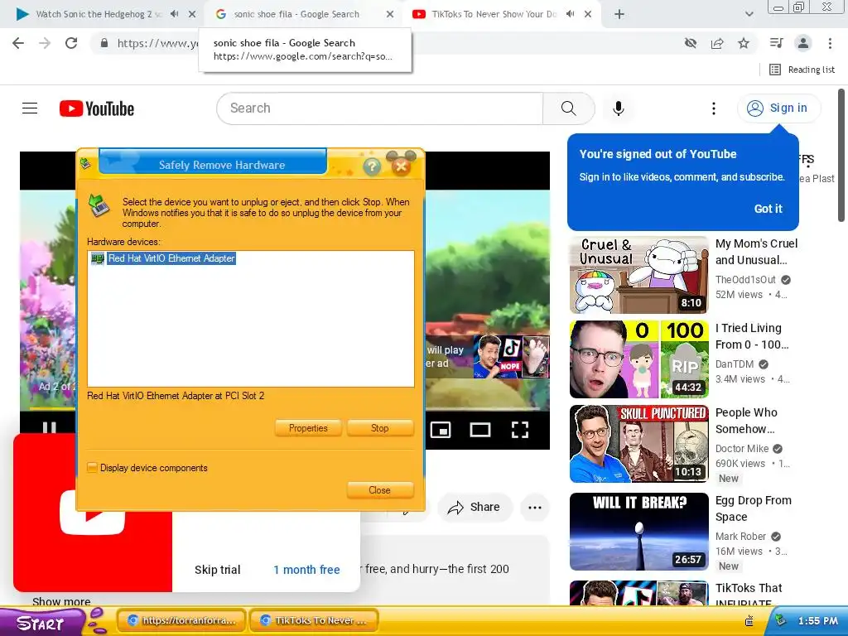Click People Who Somehow video title
This screenshot has width=848, height=636.
(746, 420)
